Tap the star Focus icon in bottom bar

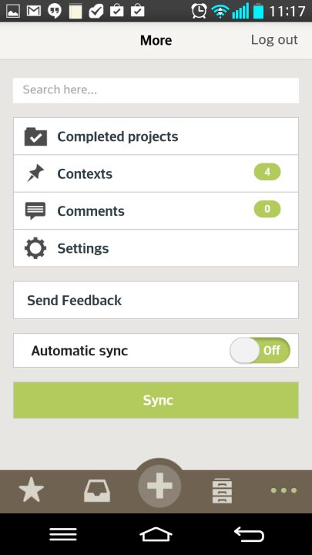coord(31,490)
